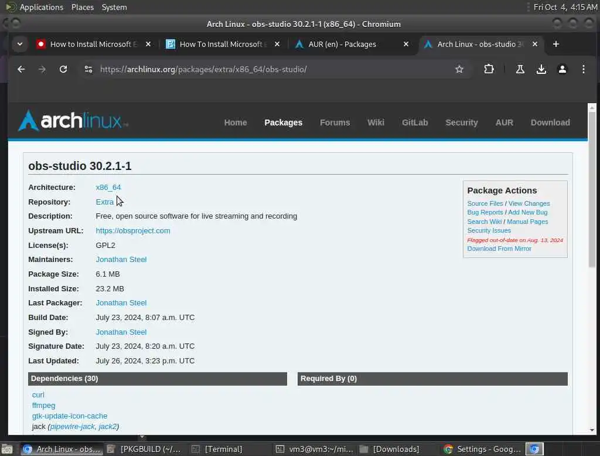Open the Chrome Labs flask icon
The width and height of the screenshot is (600, 456).
coord(520,69)
